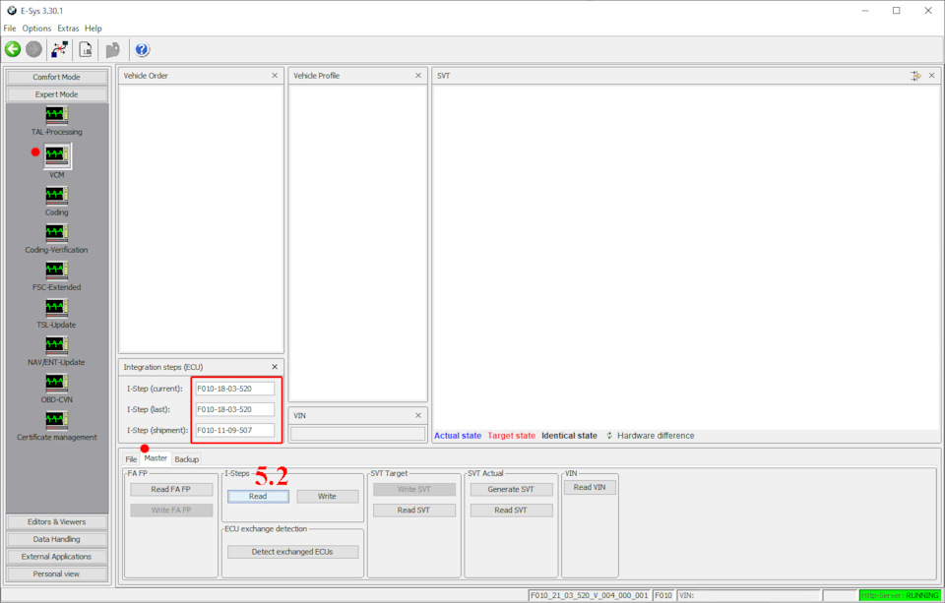Click the Target state legend label
Screen dimensions: 945x603
click(512, 436)
